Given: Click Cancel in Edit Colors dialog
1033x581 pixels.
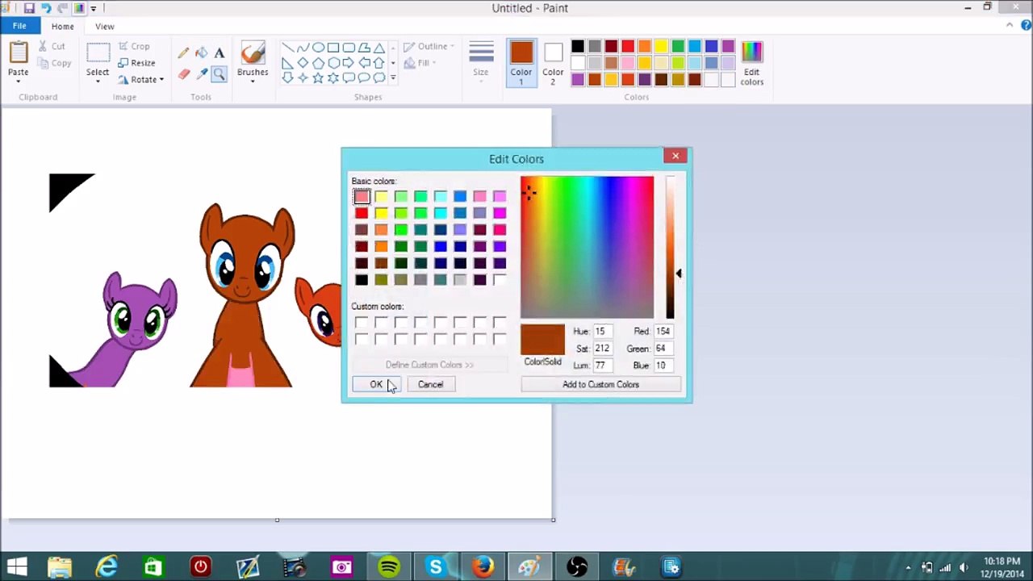Looking at the screenshot, I should [x=430, y=384].
